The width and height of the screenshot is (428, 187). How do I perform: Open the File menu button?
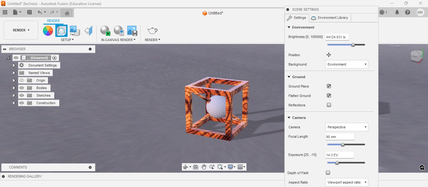coord(17,12)
